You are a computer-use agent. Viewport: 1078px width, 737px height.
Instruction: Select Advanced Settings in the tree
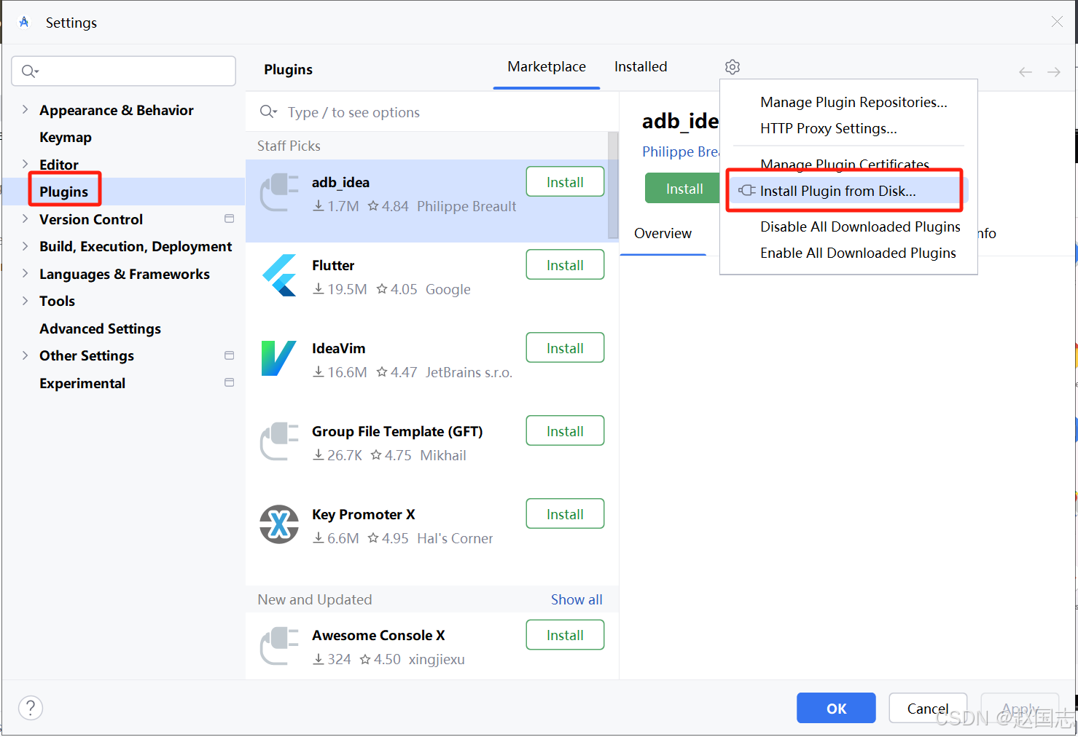pos(100,328)
